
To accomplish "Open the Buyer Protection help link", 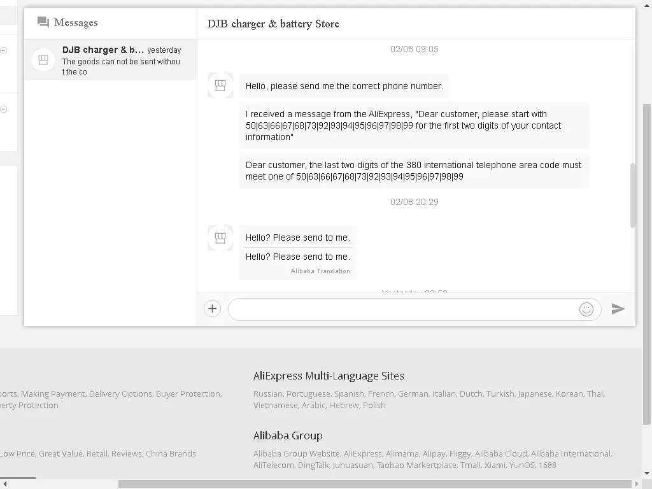I will (188, 393).
